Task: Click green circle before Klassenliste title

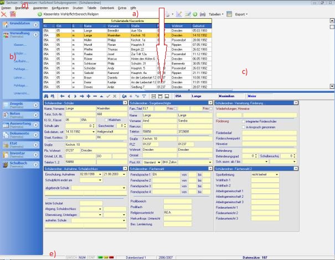Action: (39, 14)
